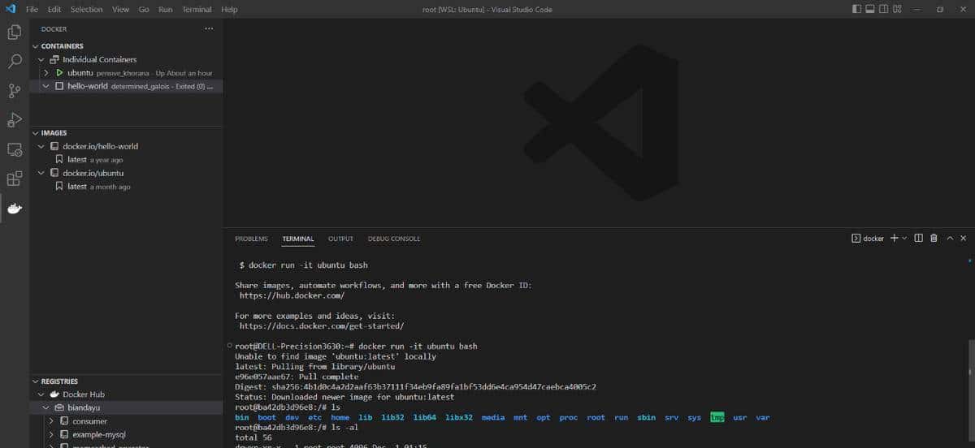
Task: Click the biandayu namespace icon
Action: coord(59,407)
